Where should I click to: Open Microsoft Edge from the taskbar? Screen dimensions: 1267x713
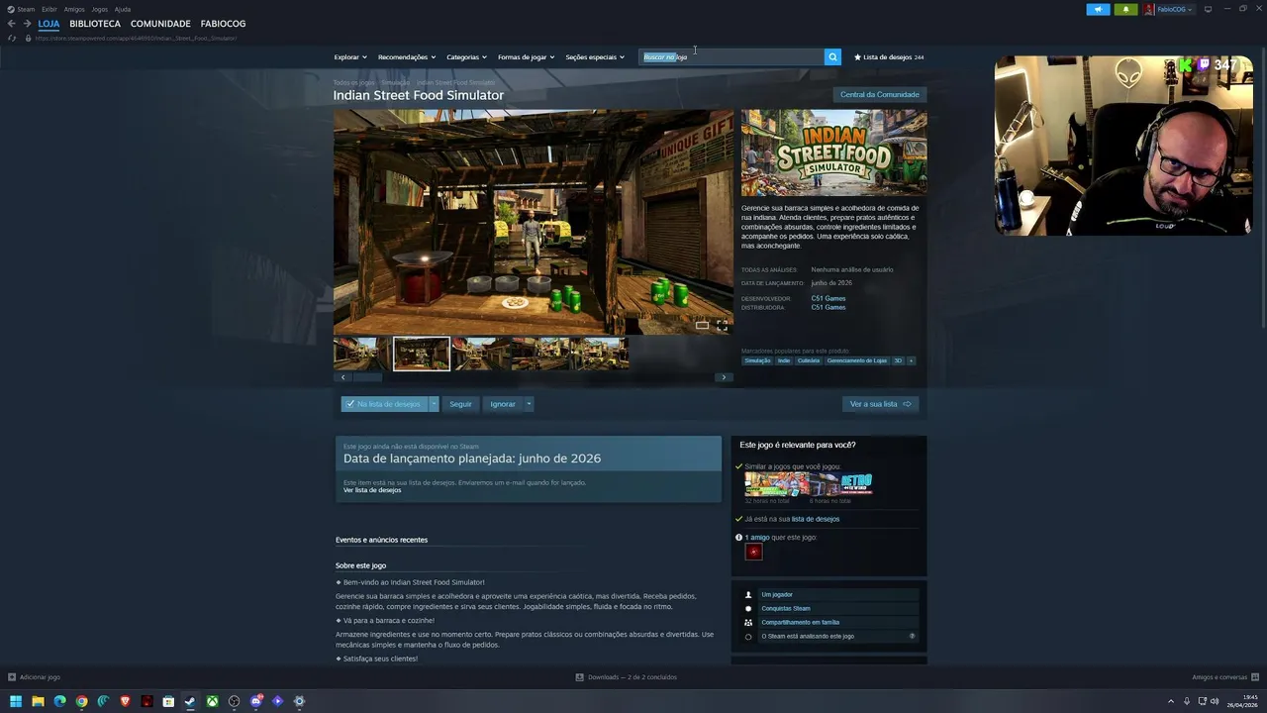click(x=59, y=701)
